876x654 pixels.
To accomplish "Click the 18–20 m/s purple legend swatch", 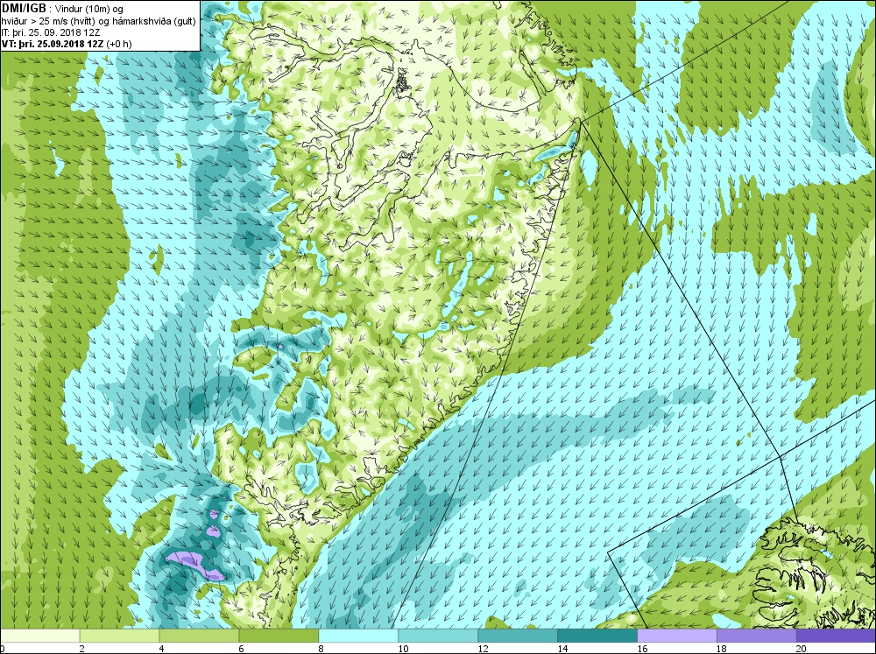I will (757, 636).
